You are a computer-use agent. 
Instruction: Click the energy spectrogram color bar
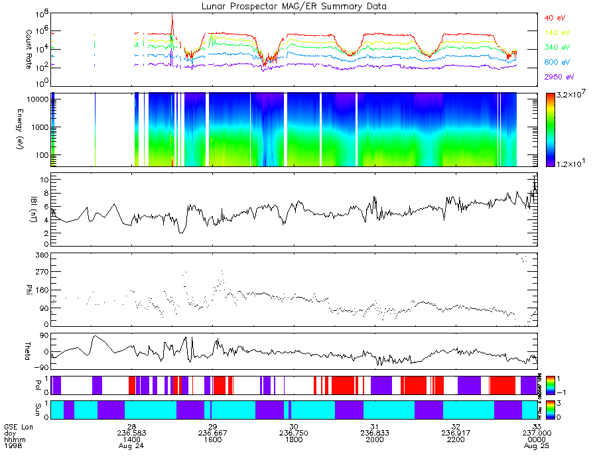point(550,130)
